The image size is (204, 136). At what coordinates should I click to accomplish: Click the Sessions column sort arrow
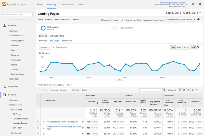click(97, 103)
